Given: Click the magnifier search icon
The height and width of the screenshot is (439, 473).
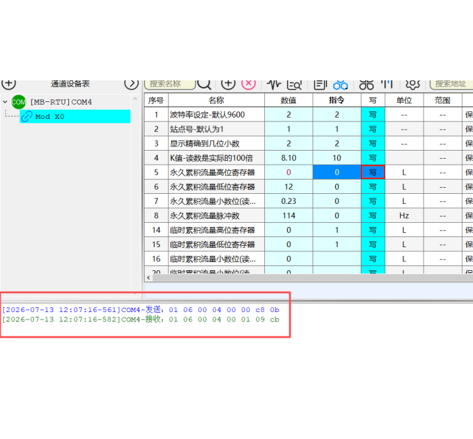Looking at the screenshot, I should [x=204, y=84].
